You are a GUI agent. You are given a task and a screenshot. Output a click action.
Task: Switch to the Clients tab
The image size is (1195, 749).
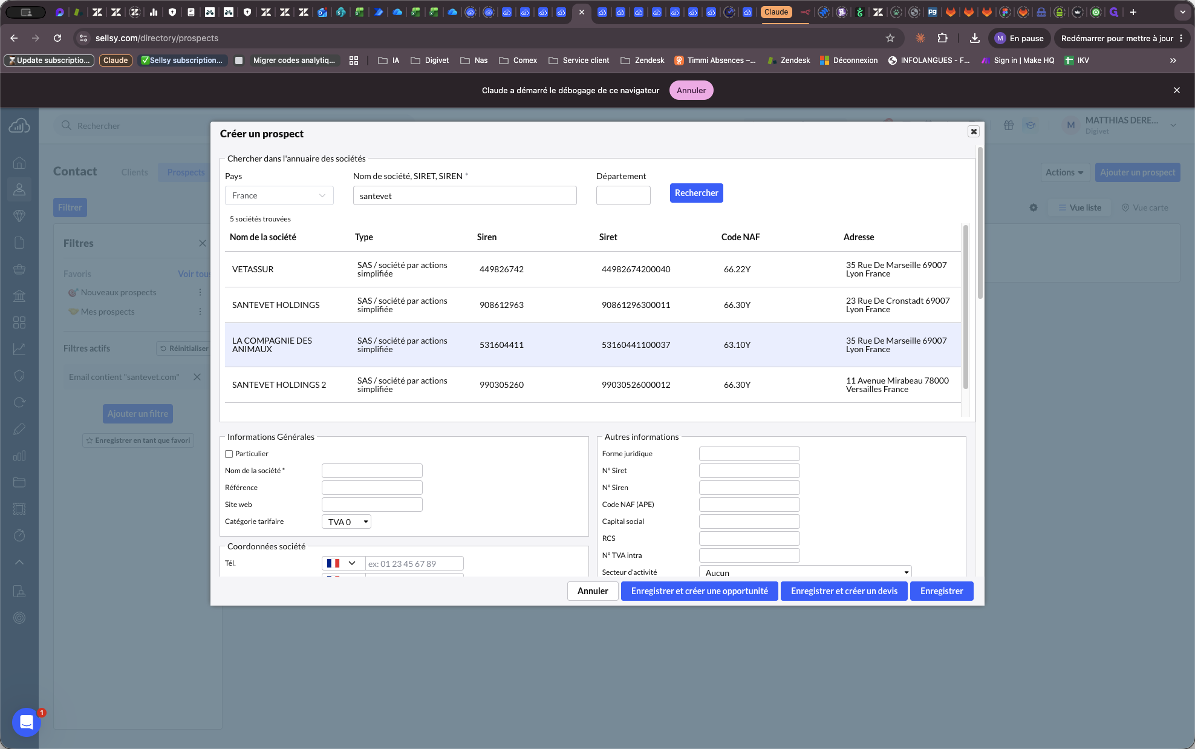pyautogui.click(x=134, y=172)
